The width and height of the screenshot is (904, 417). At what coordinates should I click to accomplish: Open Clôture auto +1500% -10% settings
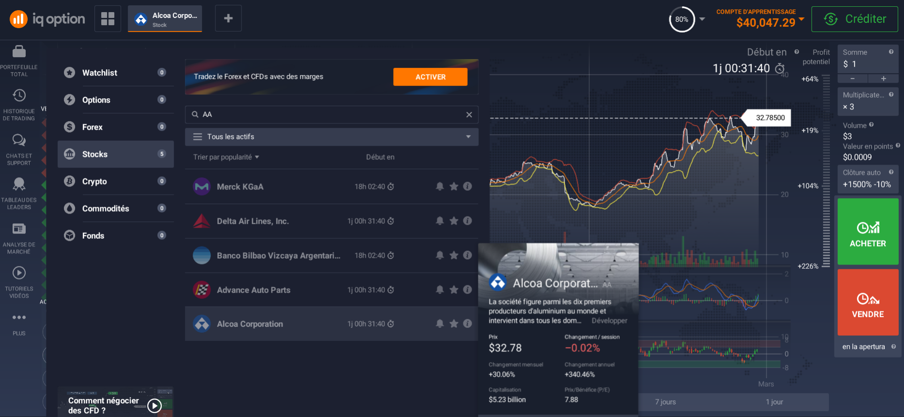[868, 179]
